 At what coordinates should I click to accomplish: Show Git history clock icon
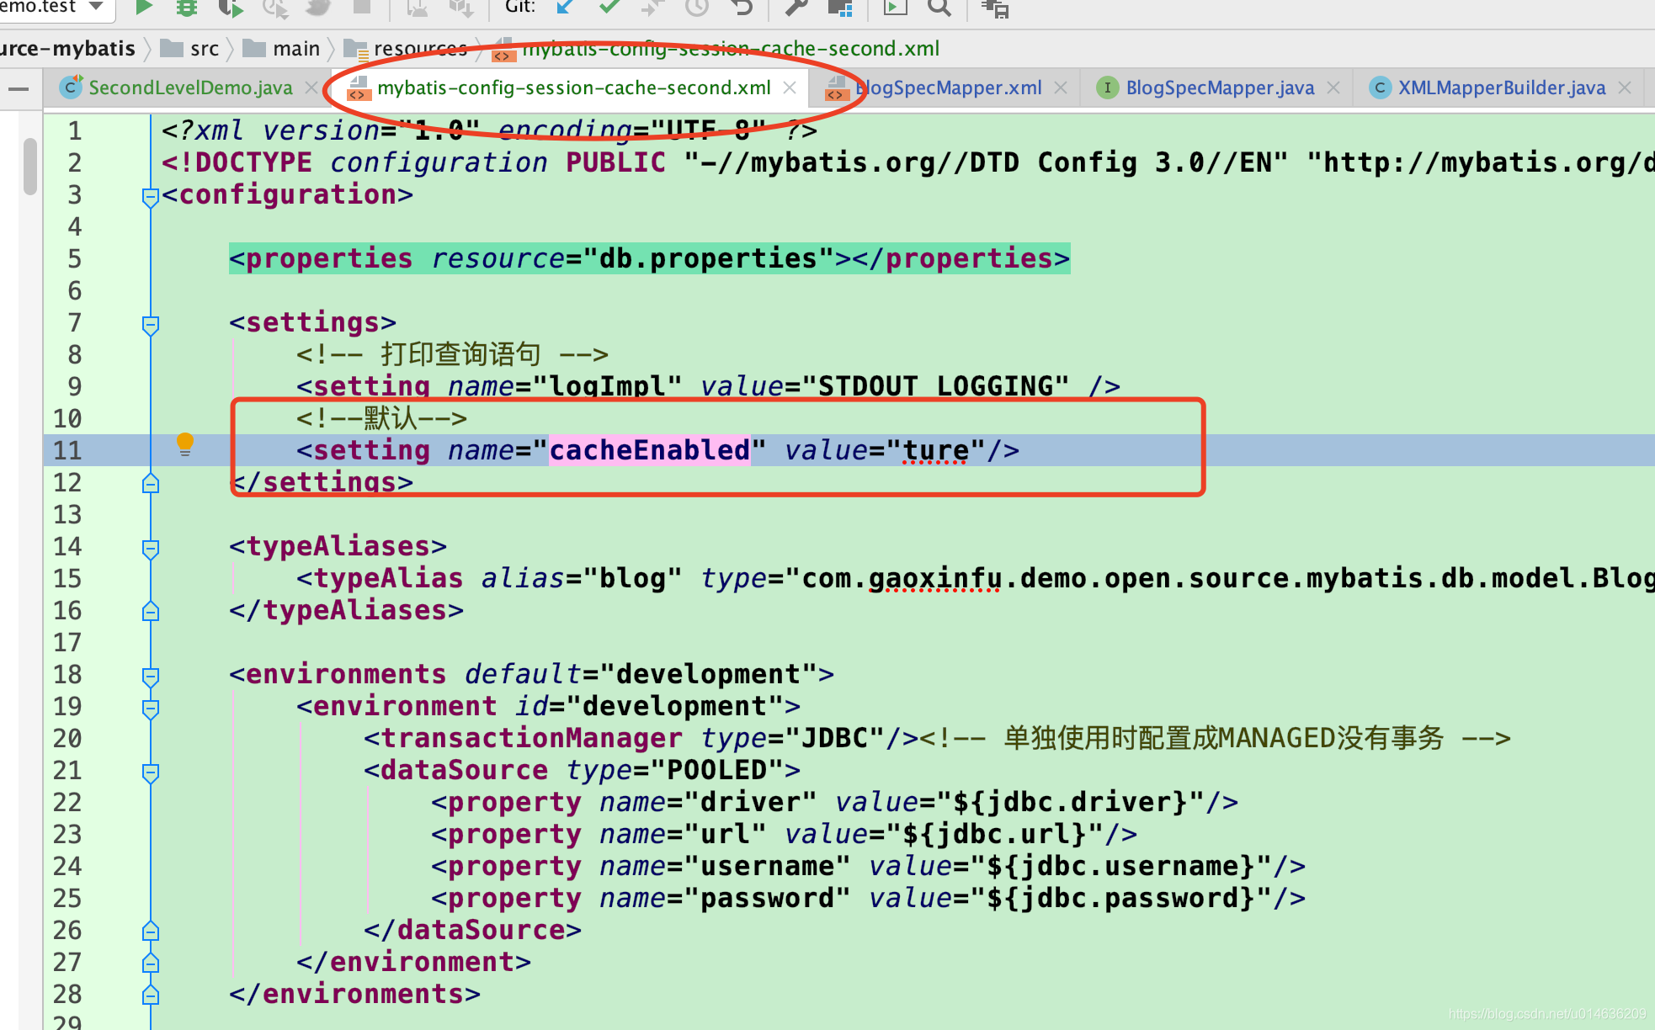(696, 8)
